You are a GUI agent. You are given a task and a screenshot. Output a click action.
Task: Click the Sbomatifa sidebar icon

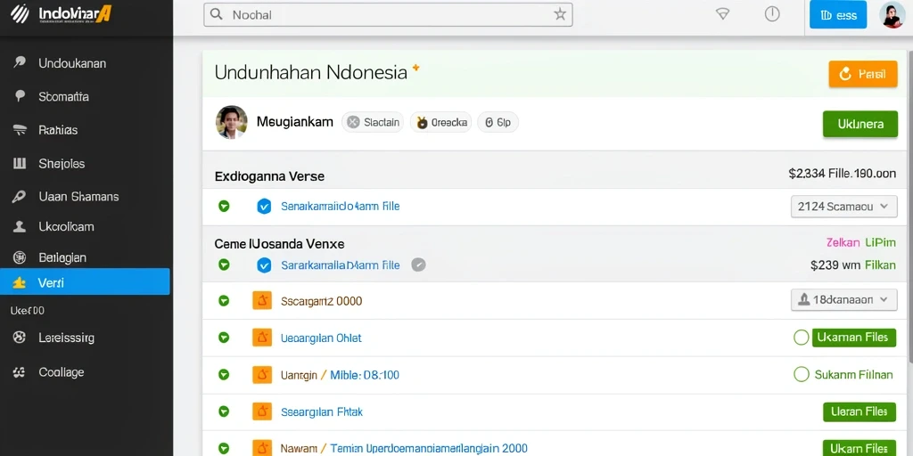(x=20, y=96)
